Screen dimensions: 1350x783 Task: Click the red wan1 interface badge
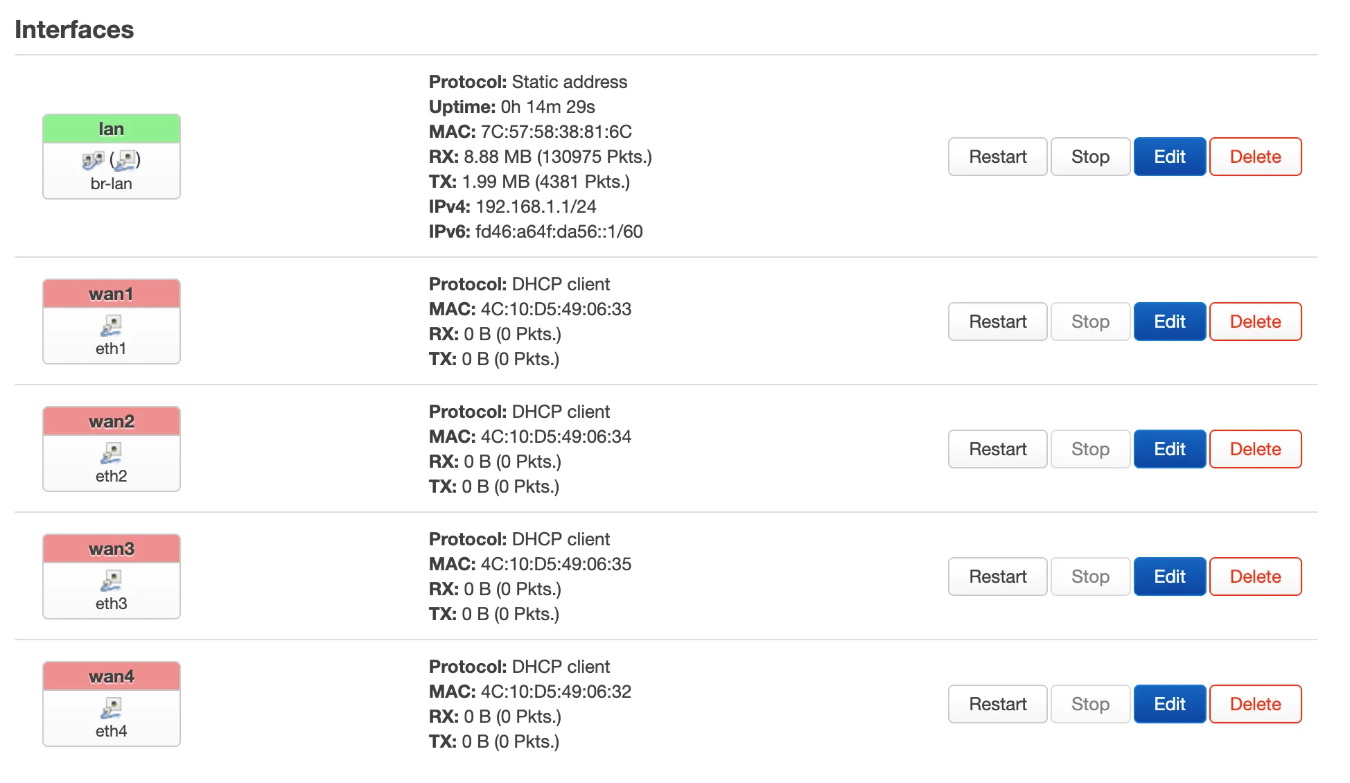pos(111,294)
